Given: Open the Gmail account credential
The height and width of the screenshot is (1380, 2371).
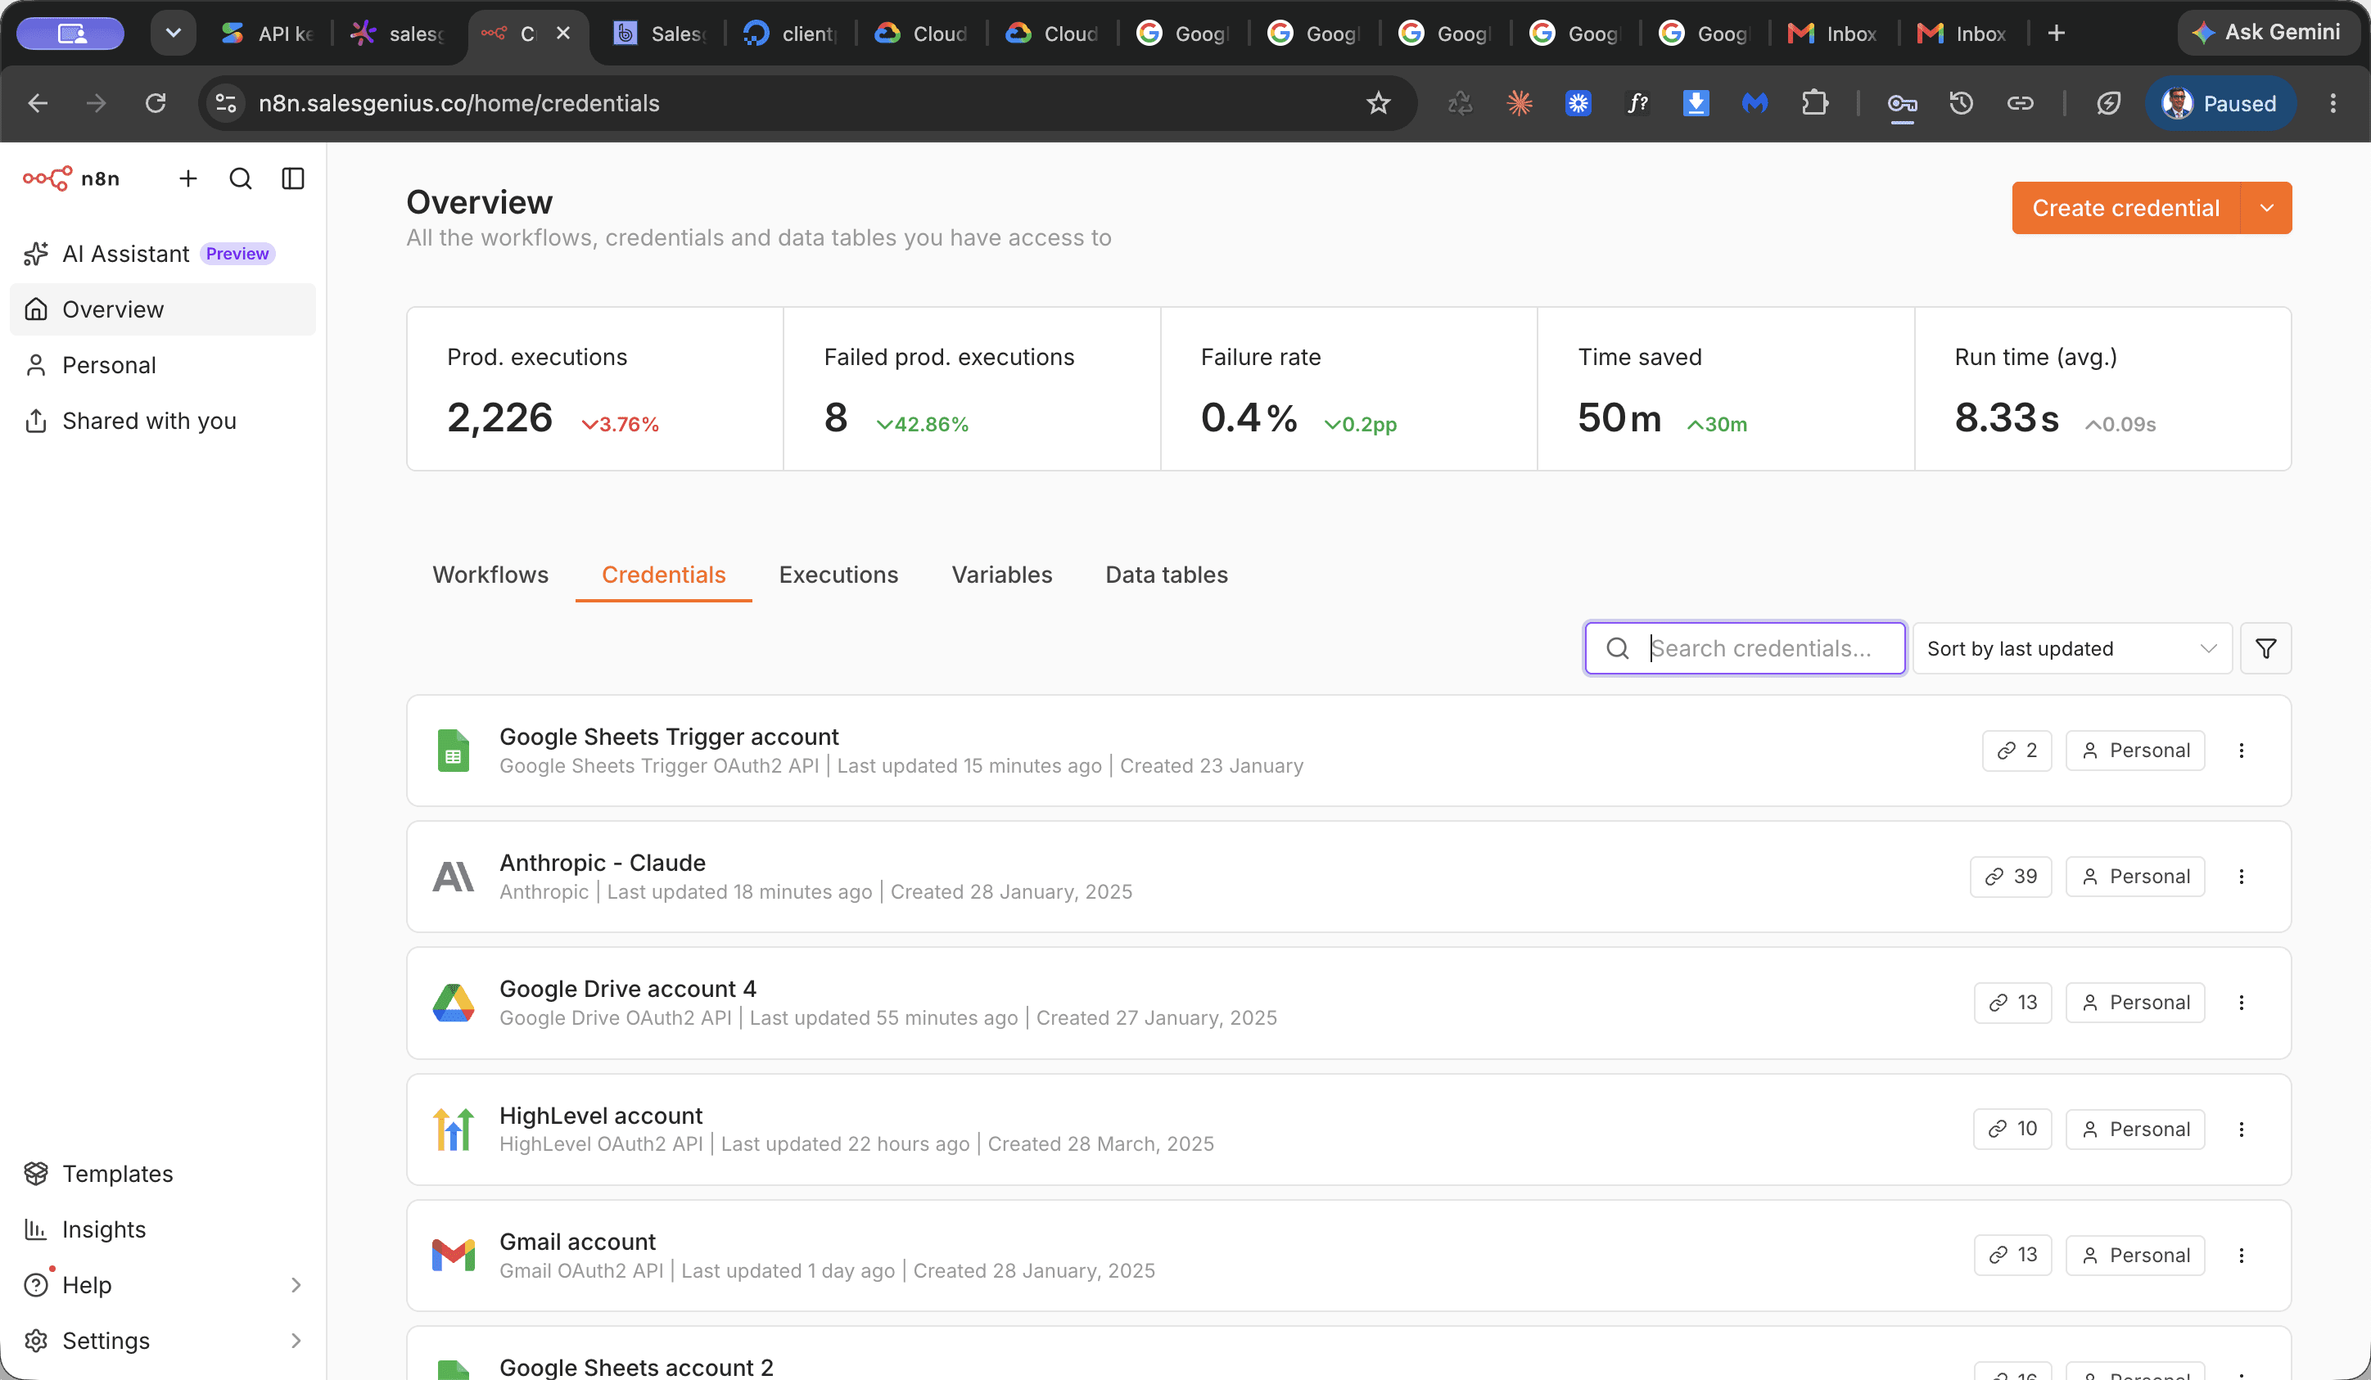Looking at the screenshot, I should (x=1348, y=1255).
